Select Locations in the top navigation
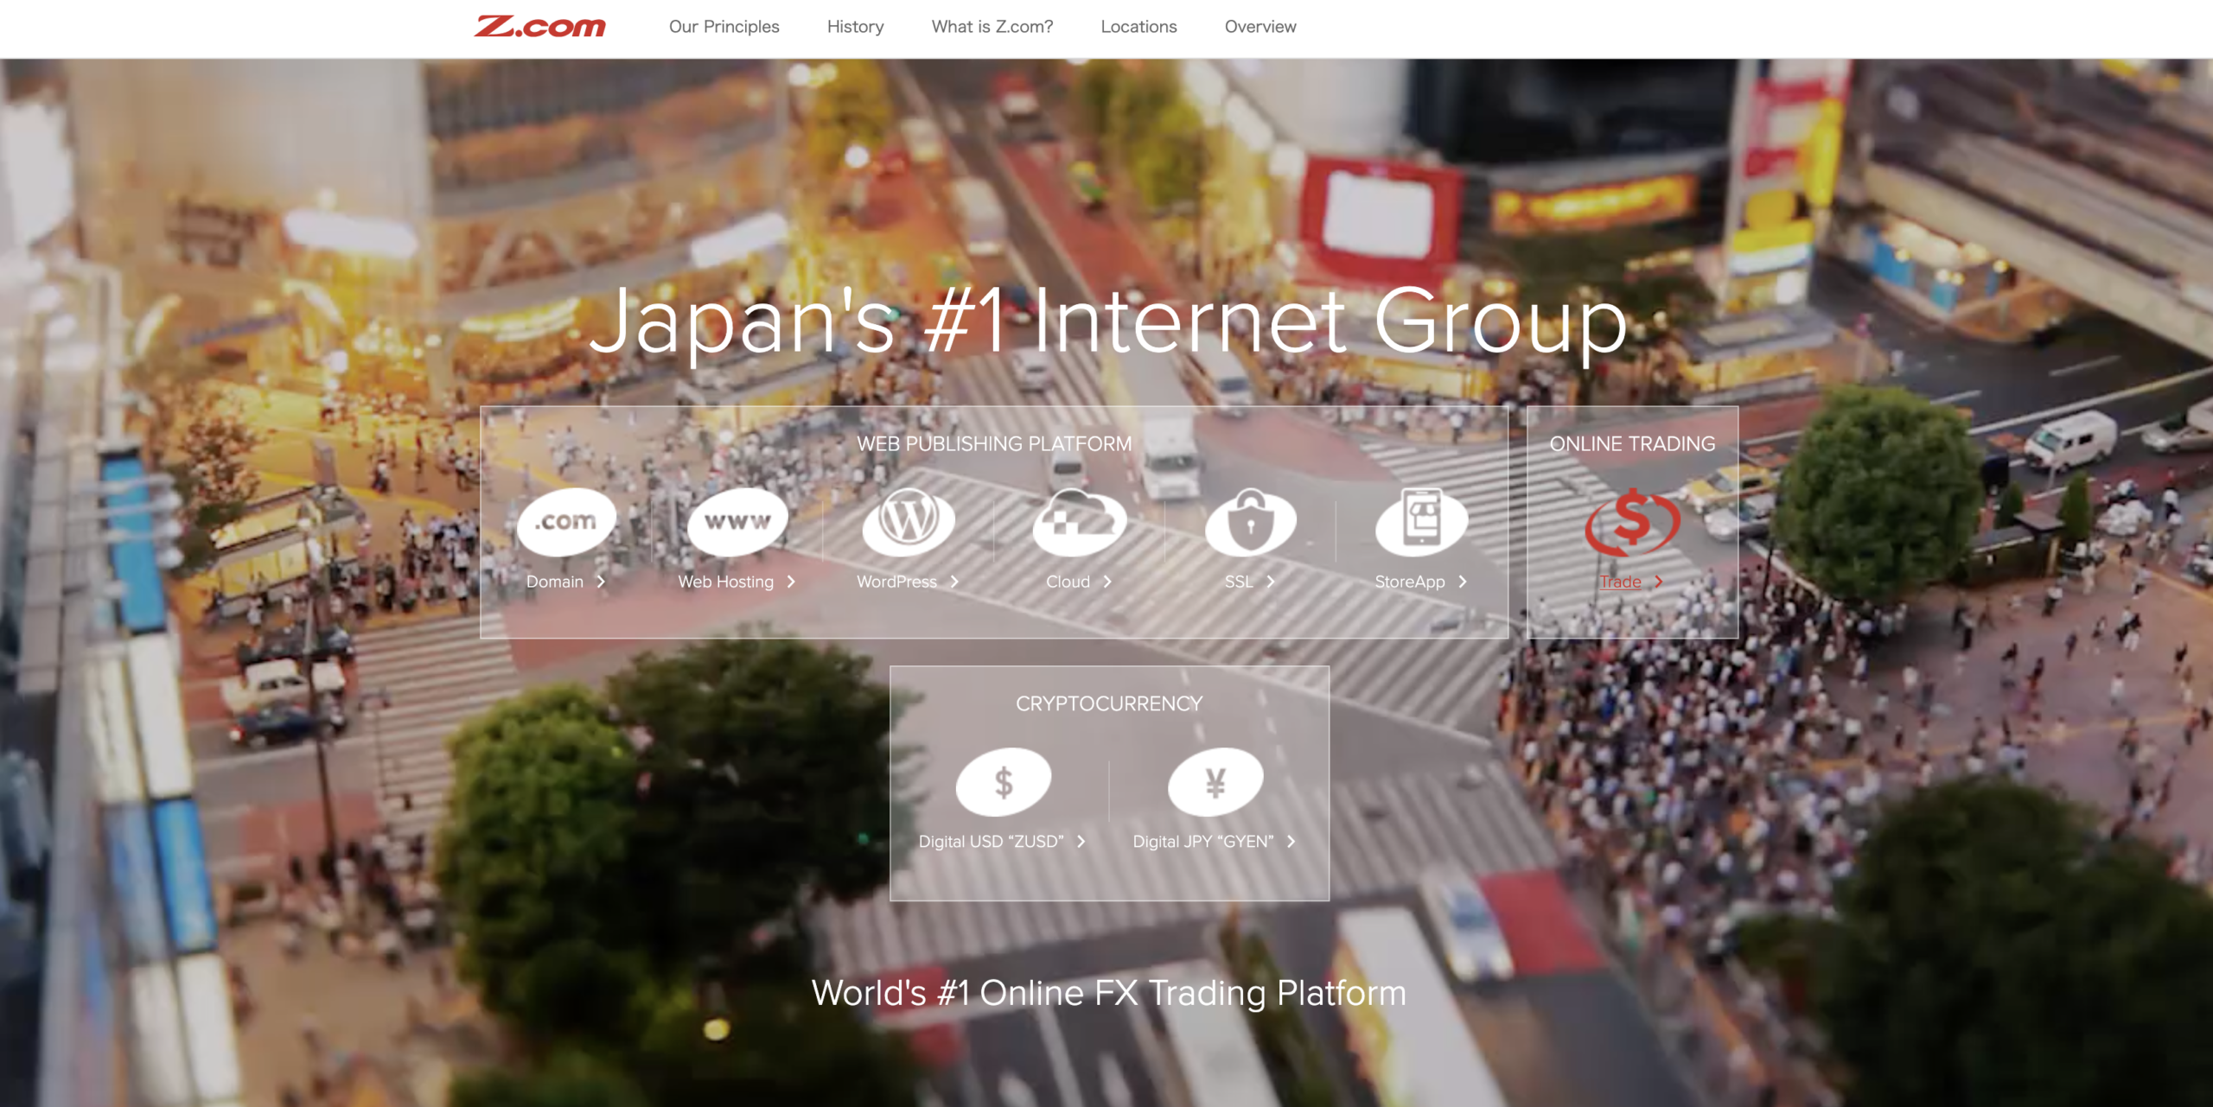The height and width of the screenshot is (1107, 2213). pos(1138,27)
